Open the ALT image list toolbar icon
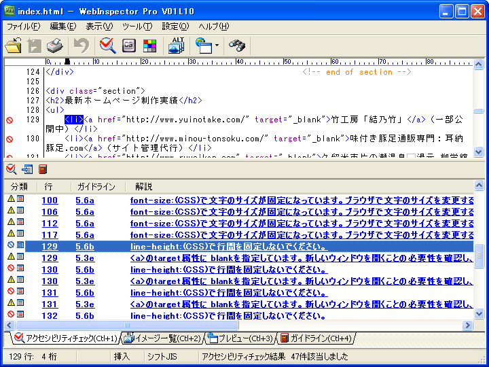 pyautogui.click(x=177, y=46)
